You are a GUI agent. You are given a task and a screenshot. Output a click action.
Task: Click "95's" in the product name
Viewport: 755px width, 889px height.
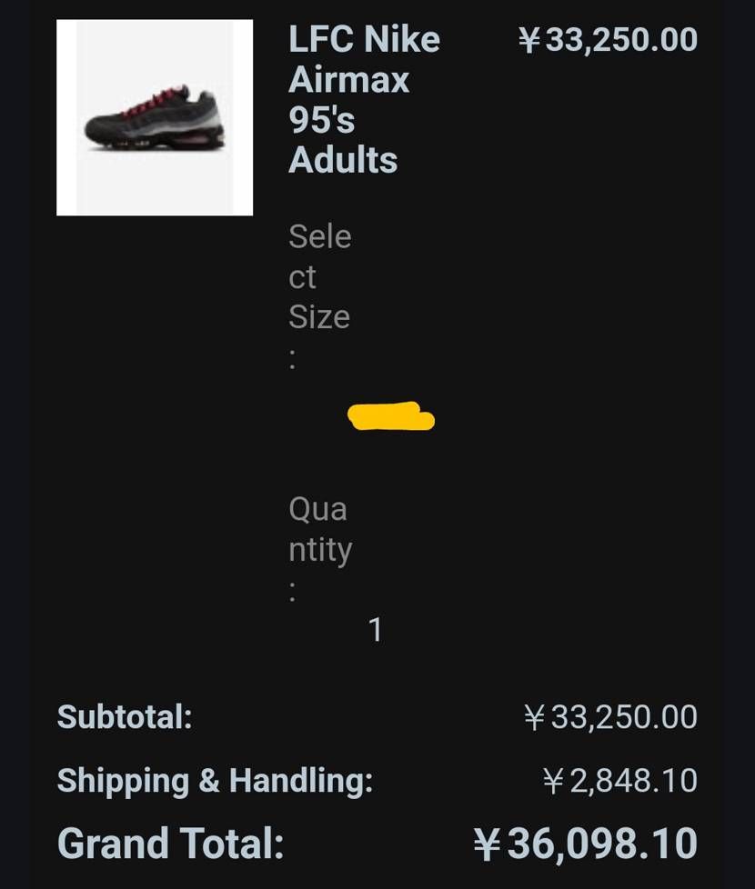coord(321,120)
